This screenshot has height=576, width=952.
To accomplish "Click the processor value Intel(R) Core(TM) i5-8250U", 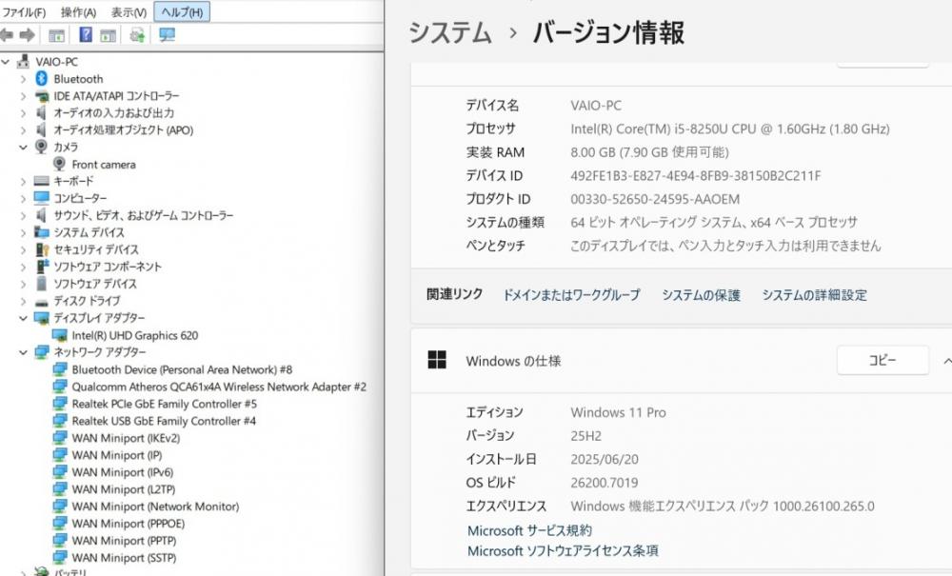I will (730, 129).
